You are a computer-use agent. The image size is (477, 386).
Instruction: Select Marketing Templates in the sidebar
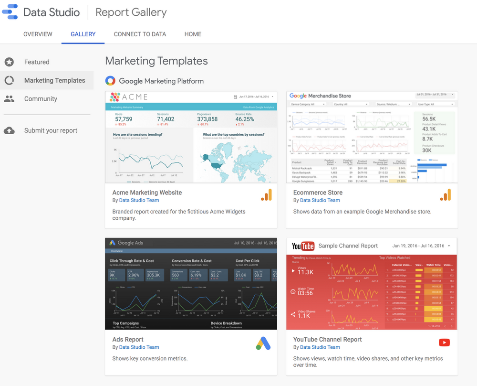(47, 80)
